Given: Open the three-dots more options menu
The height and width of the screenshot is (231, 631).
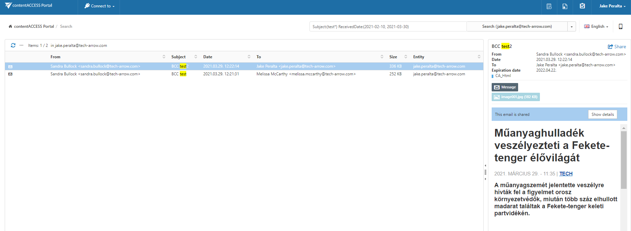Looking at the screenshot, I should pos(21,45).
